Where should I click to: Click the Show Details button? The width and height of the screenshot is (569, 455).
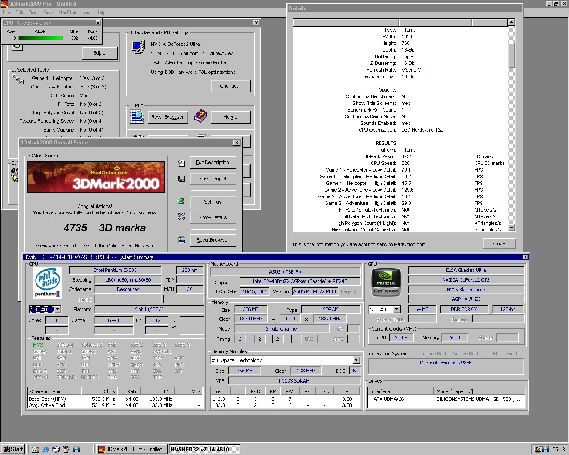213,217
